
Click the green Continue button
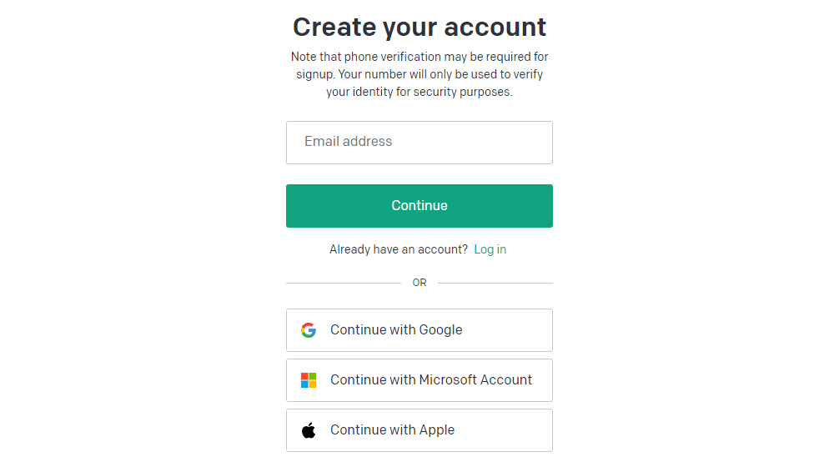point(420,206)
